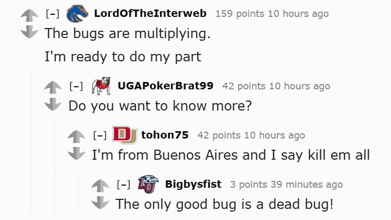This screenshot has height=220, width=391.
Task: Collapse tohon75's comment thread
Action: (x=99, y=135)
